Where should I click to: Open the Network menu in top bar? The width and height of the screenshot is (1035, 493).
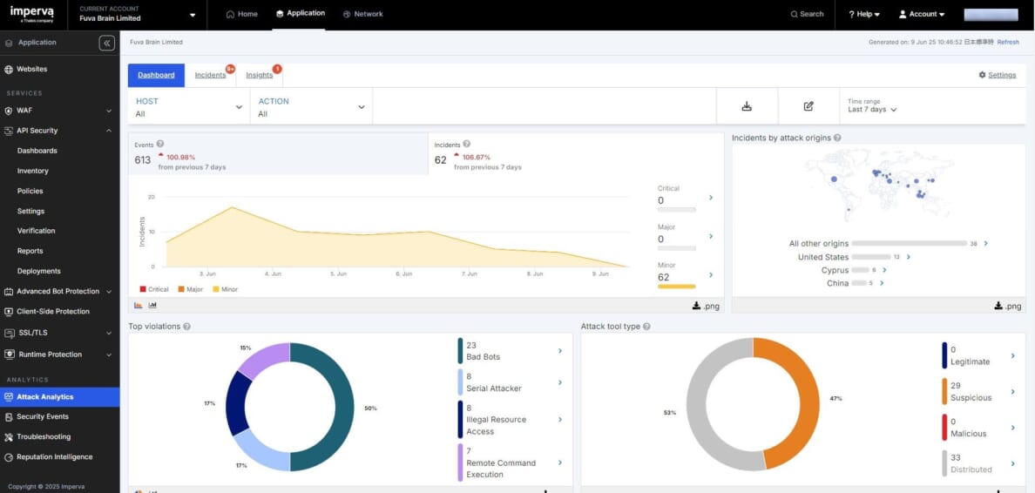pyautogui.click(x=362, y=14)
